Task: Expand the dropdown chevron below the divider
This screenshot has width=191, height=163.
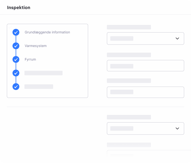Action: pos(177,128)
